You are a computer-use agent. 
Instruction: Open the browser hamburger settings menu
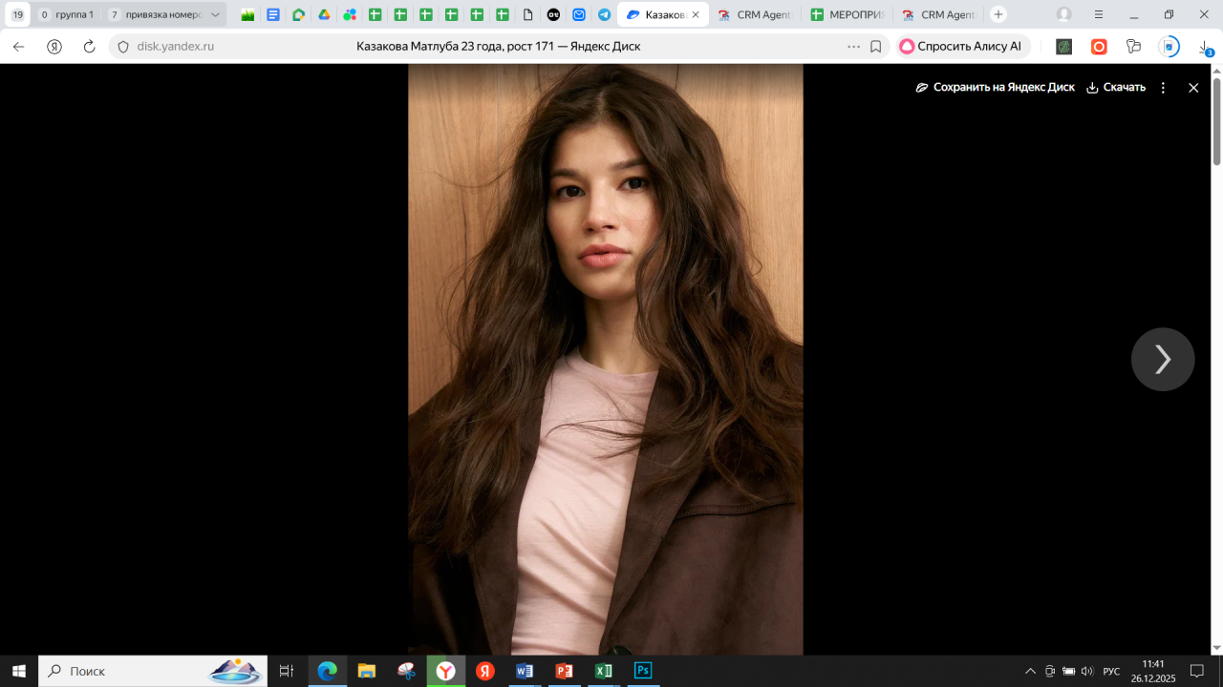click(1099, 15)
